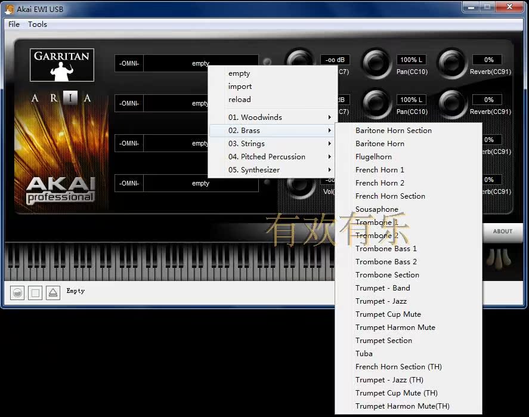The height and width of the screenshot is (417, 529).
Task: Click the eject button at bottom left
Action: click(x=53, y=293)
